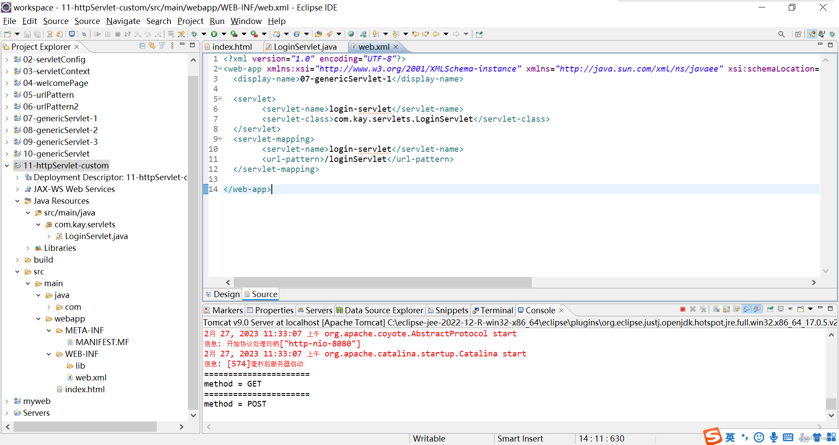The height and width of the screenshot is (445, 839).
Task: Terminate the Tomcat server with red stop square
Action: pos(683,309)
